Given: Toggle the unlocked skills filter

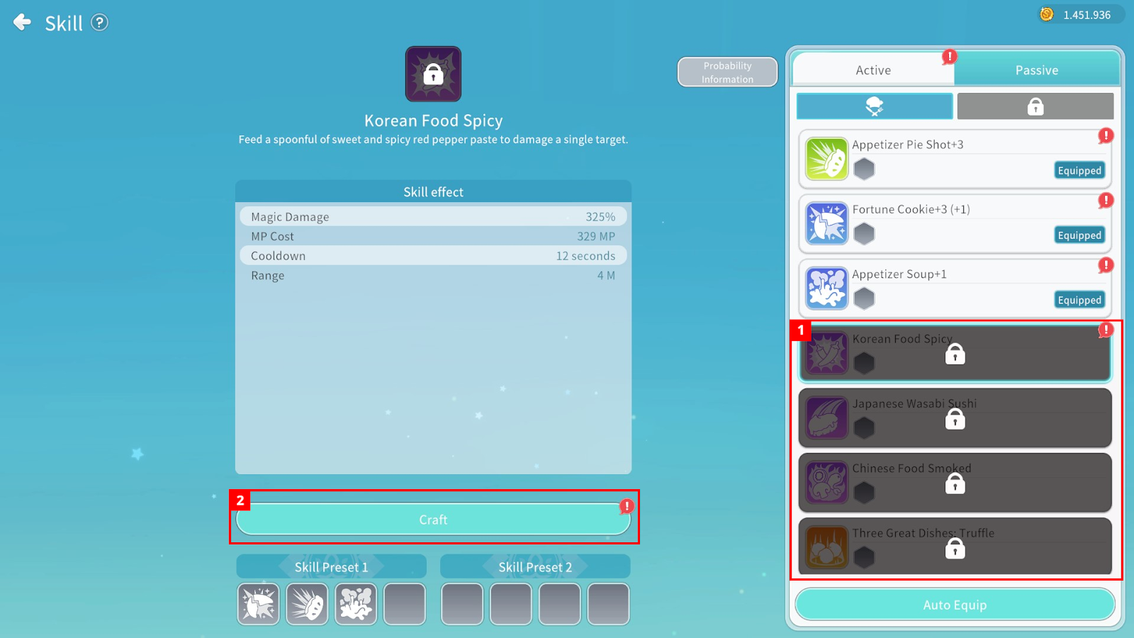Looking at the screenshot, I should 875,106.
